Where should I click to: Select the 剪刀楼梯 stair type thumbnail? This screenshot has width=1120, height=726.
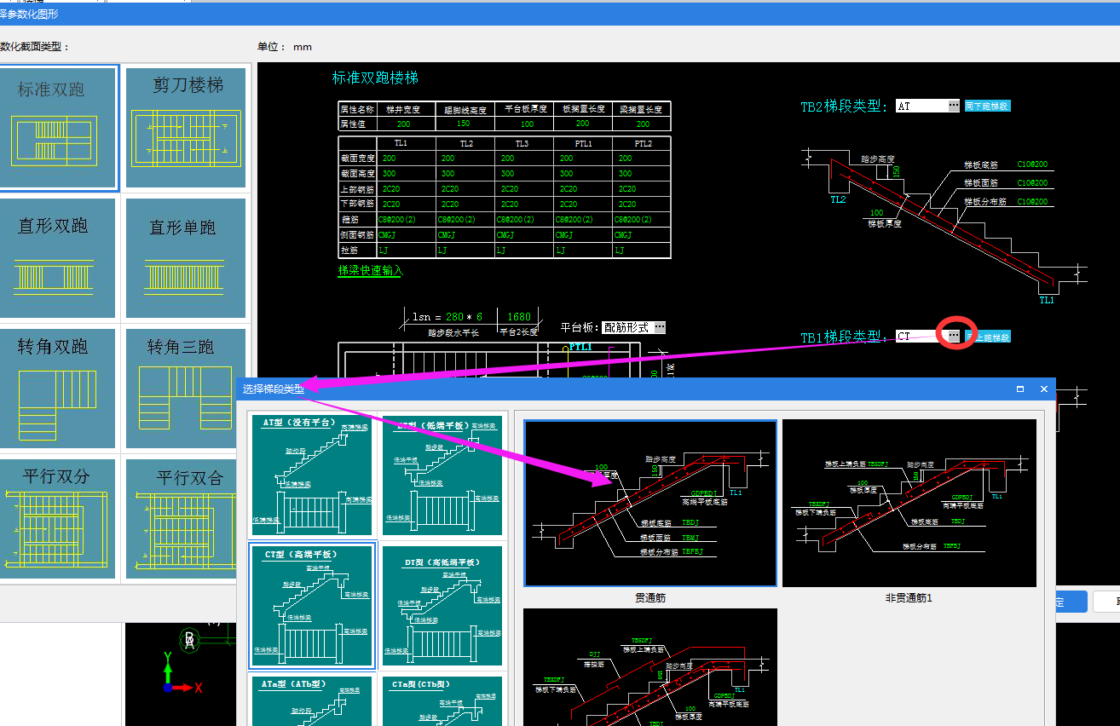point(186,128)
